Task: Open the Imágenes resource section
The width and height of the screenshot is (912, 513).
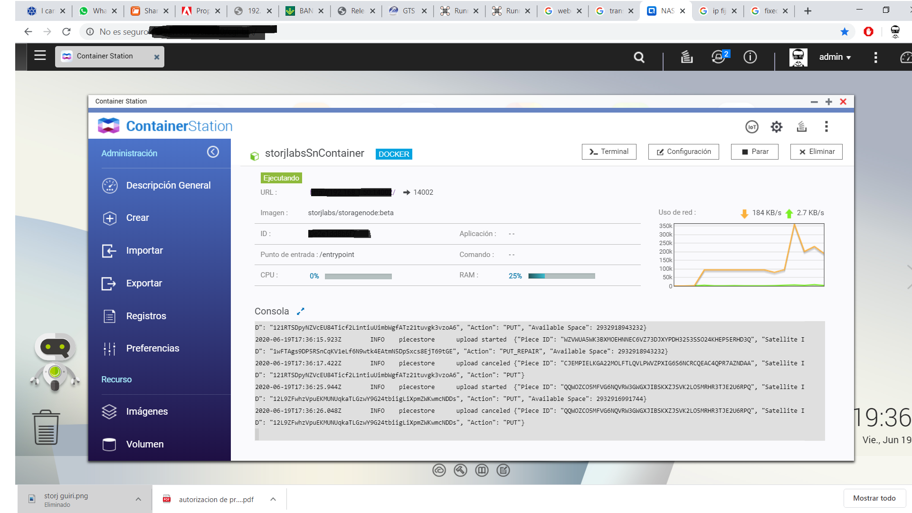Action: [x=147, y=411]
